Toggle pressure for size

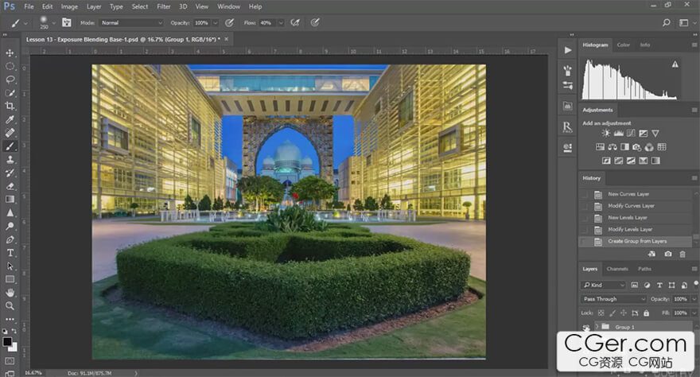coord(315,23)
